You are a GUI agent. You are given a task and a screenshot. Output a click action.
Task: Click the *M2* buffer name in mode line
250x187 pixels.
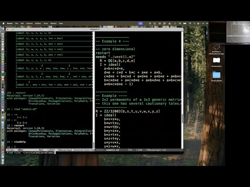coord(20,150)
